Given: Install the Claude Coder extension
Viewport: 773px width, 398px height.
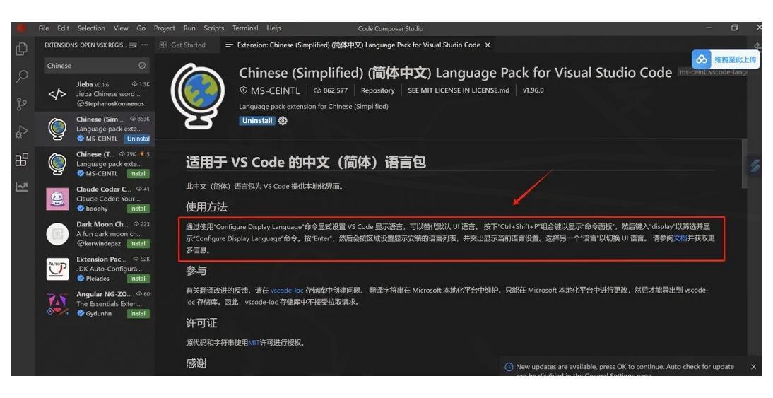Looking at the screenshot, I should tap(138, 209).
